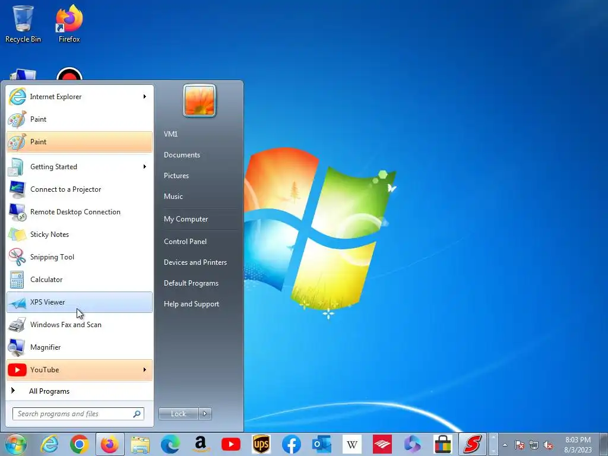Open Help and Support
This screenshot has width=608, height=456.
(x=191, y=304)
